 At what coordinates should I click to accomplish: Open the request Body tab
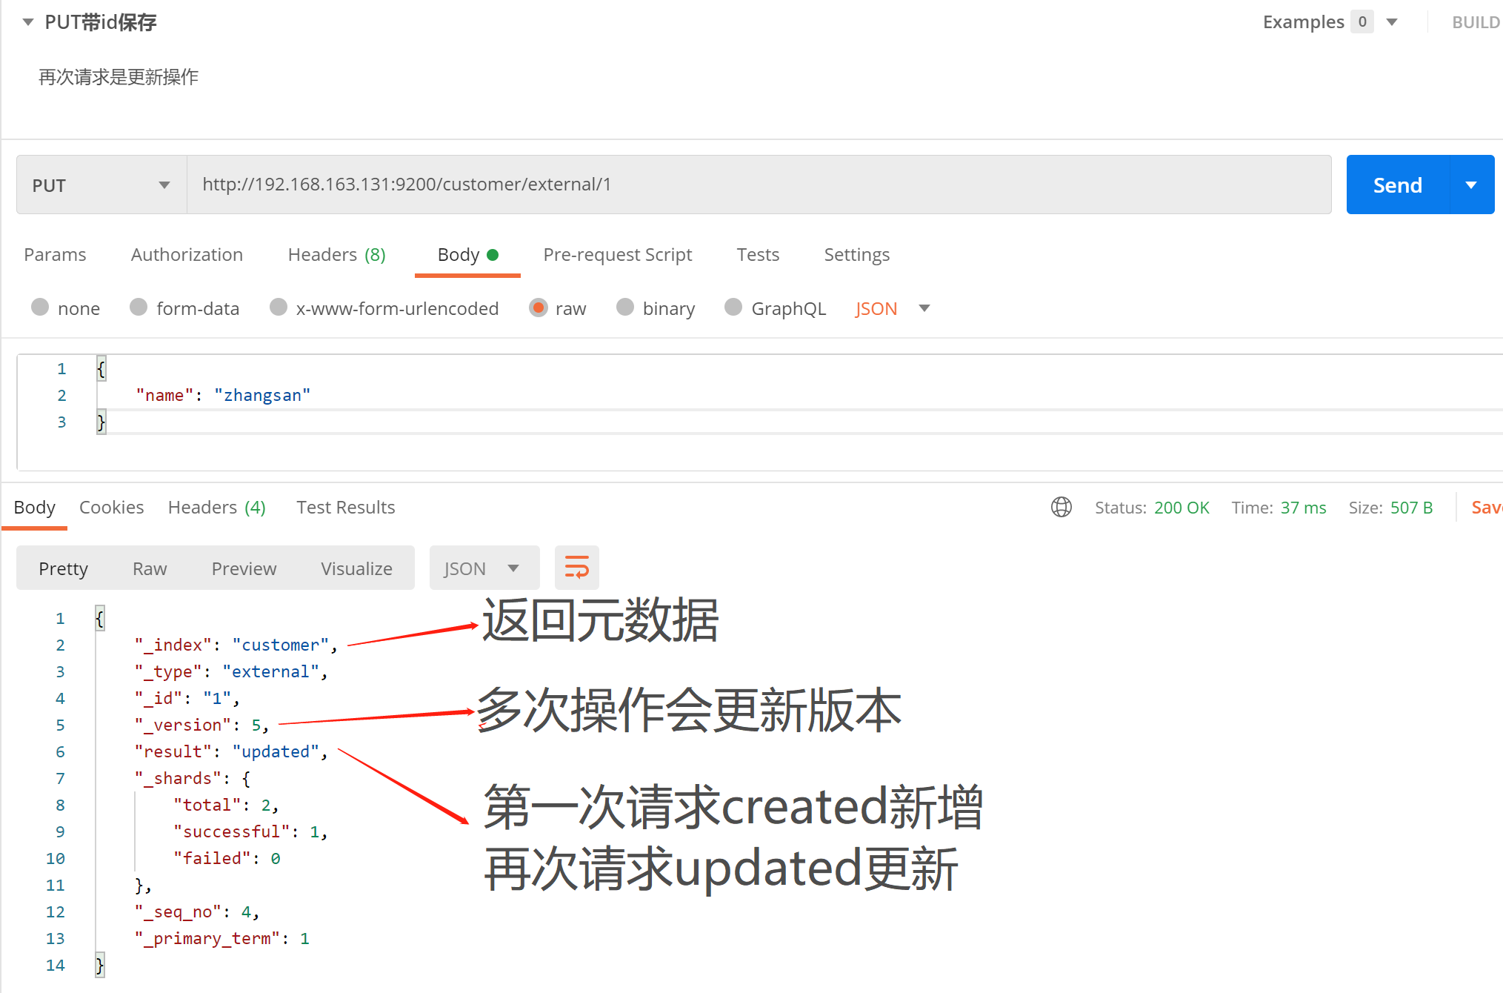[467, 254]
